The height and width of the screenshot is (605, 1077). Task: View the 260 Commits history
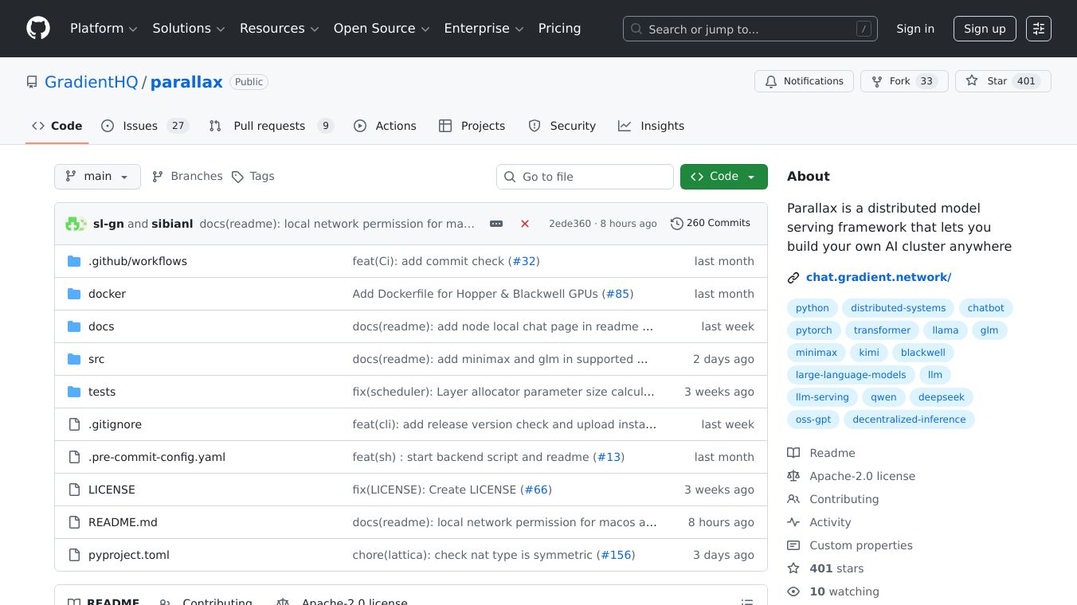click(x=711, y=224)
